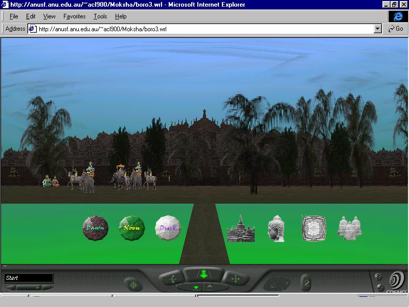This screenshot has width=409, height=307.
Task: Click the Buddha head statue icon
Action: click(276, 228)
